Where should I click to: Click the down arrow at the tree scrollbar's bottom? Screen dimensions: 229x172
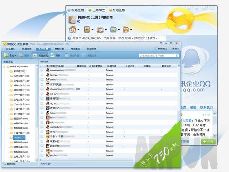37,160
